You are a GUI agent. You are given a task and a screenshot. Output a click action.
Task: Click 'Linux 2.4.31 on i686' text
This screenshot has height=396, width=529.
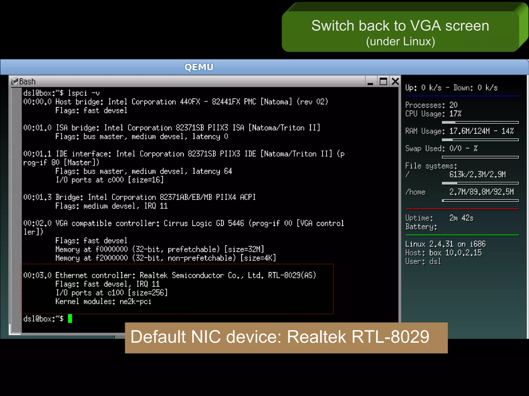pyautogui.click(x=446, y=244)
